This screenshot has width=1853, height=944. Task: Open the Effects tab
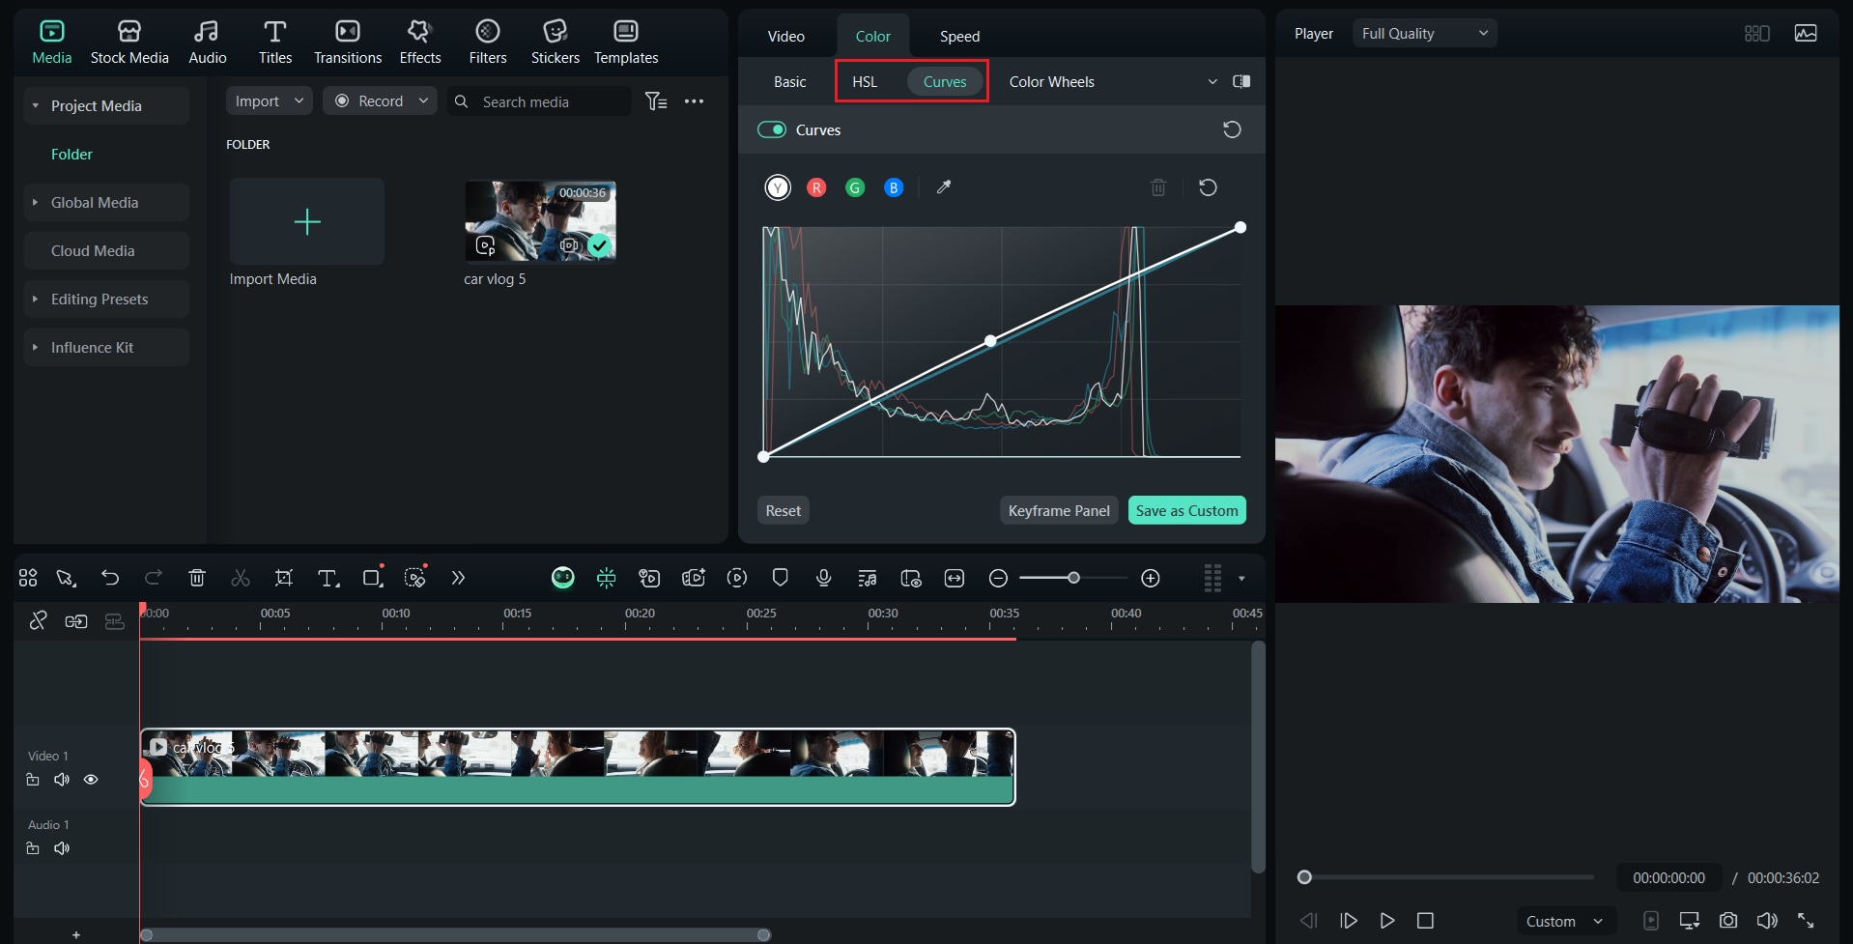420,43
